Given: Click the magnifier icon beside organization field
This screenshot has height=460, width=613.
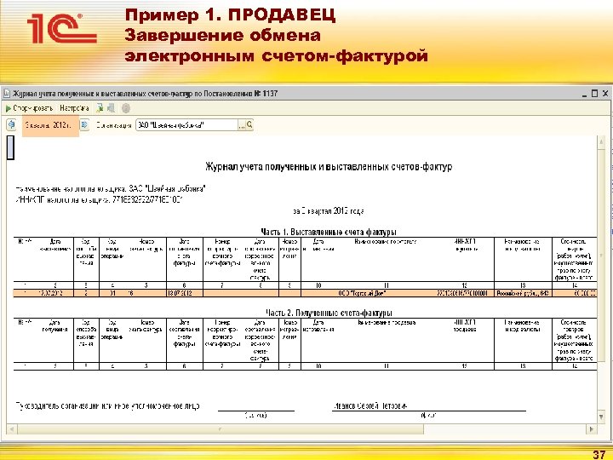Looking at the screenshot, I should click(249, 125).
